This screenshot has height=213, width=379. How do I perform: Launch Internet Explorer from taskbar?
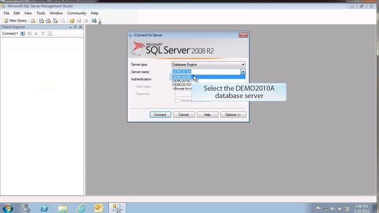[81, 208]
